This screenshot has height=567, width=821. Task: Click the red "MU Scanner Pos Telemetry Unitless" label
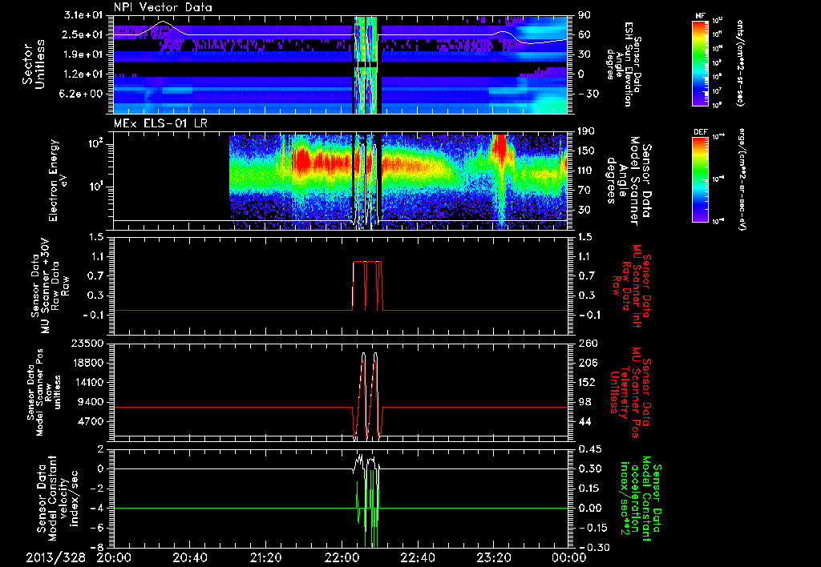pyautogui.click(x=629, y=392)
